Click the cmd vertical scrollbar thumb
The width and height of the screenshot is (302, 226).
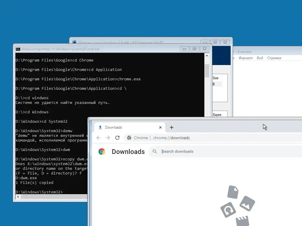pyautogui.click(x=207, y=71)
